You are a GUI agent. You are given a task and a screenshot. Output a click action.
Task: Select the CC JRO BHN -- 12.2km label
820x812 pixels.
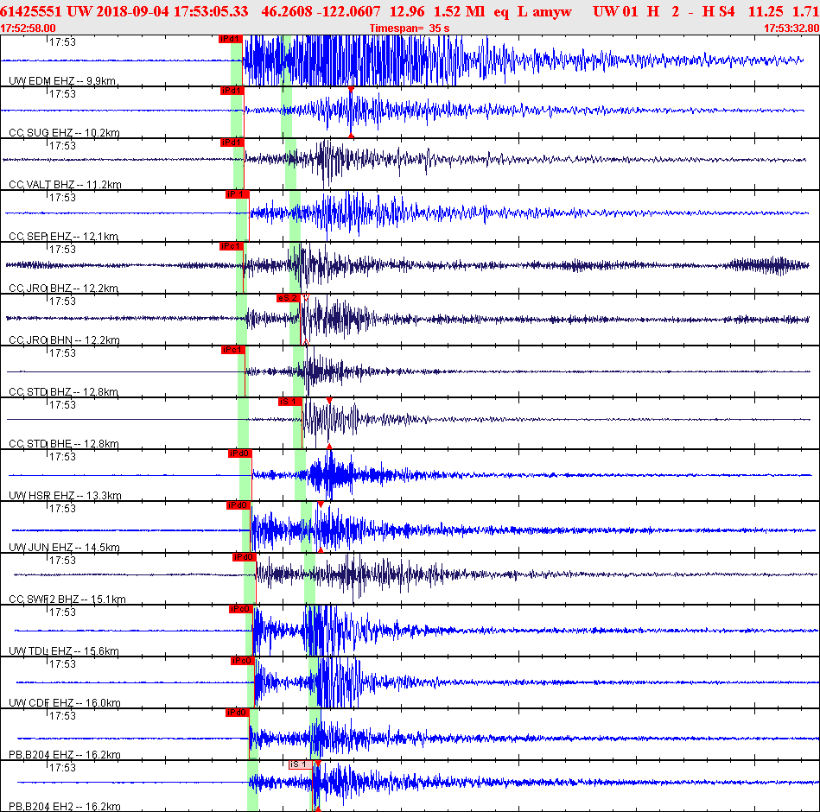(64, 339)
